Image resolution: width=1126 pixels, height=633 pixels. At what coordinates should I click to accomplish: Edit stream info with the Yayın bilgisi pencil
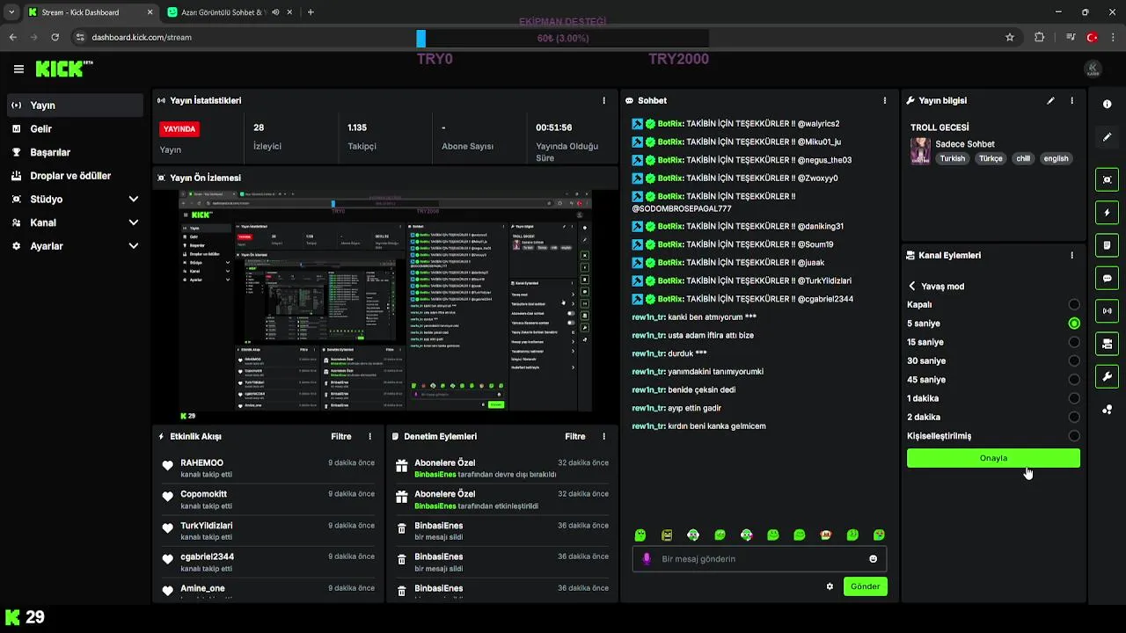(1050, 100)
